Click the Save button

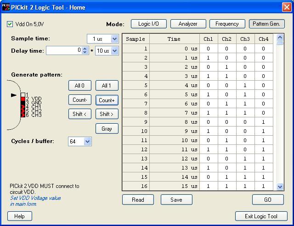click(176, 199)
